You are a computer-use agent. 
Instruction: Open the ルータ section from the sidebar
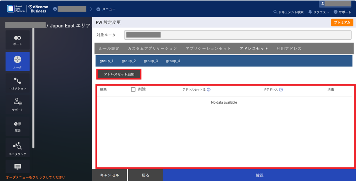[x=18, y=61]
